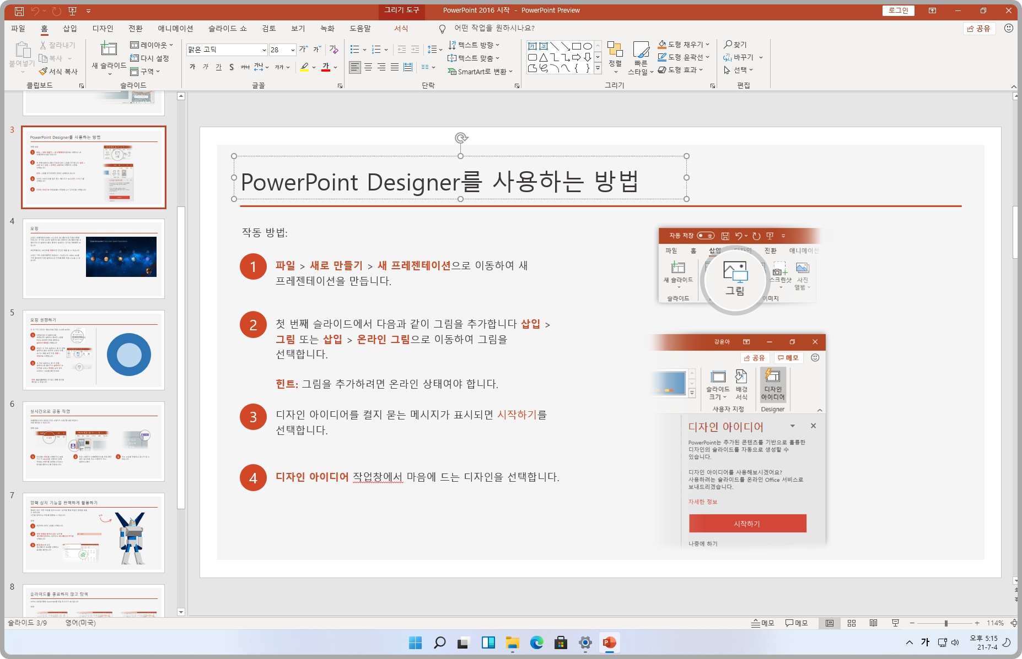
Task: Toggle underline formatting
Action: point(218,67)
